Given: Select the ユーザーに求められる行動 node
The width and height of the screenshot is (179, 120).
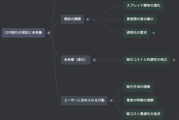Looking at the screenshot, I should tap(84, 100).
